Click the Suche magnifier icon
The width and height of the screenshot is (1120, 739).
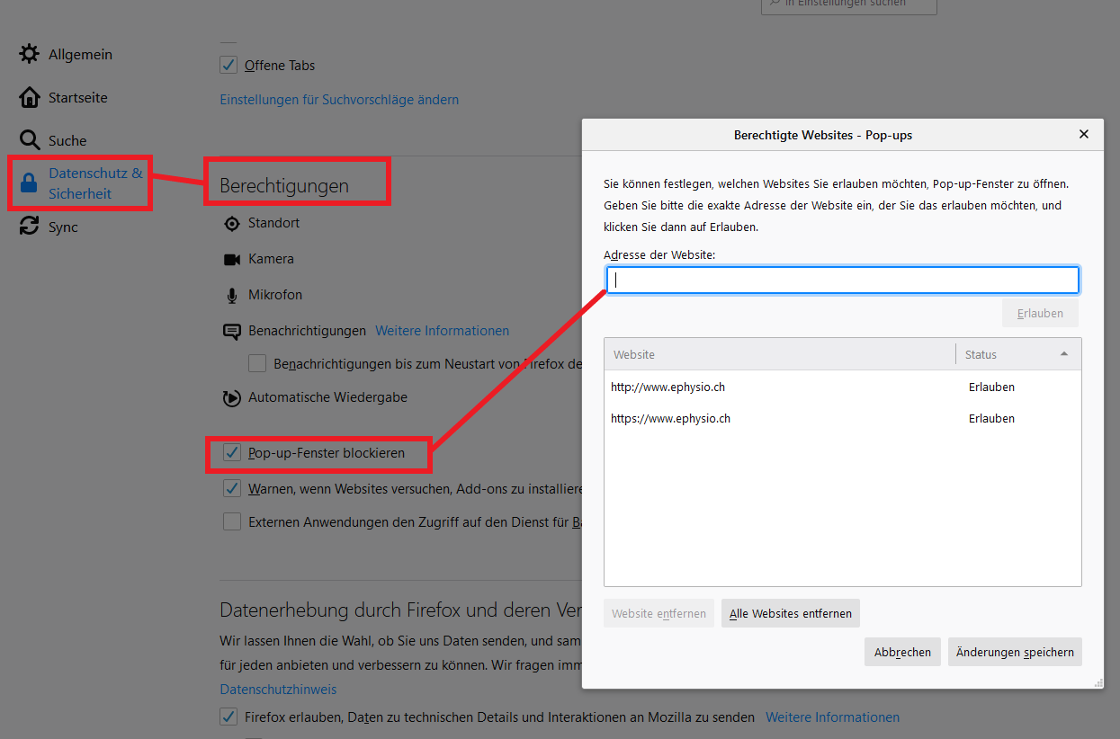point(30,140)
